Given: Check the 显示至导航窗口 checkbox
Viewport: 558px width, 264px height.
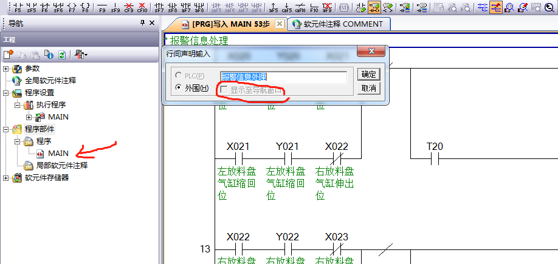Looking at the screenshot, I should tap(224, 90).
